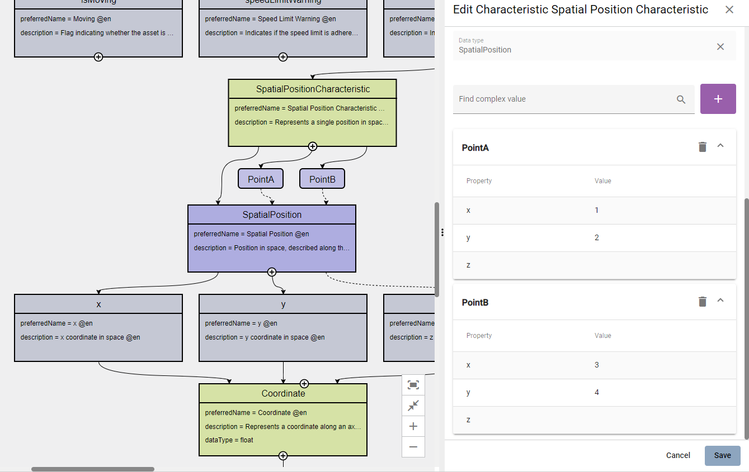Viewport: 749px width, 472px height.
Task: Select the PointA node in diagram
Action: point(261,179)
